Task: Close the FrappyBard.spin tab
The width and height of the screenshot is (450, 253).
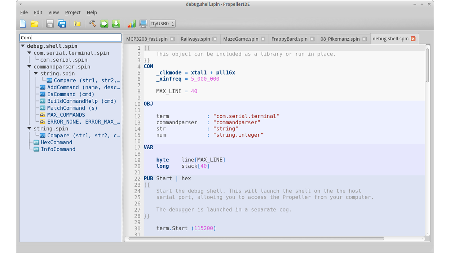Action: [x=312, y=39]
